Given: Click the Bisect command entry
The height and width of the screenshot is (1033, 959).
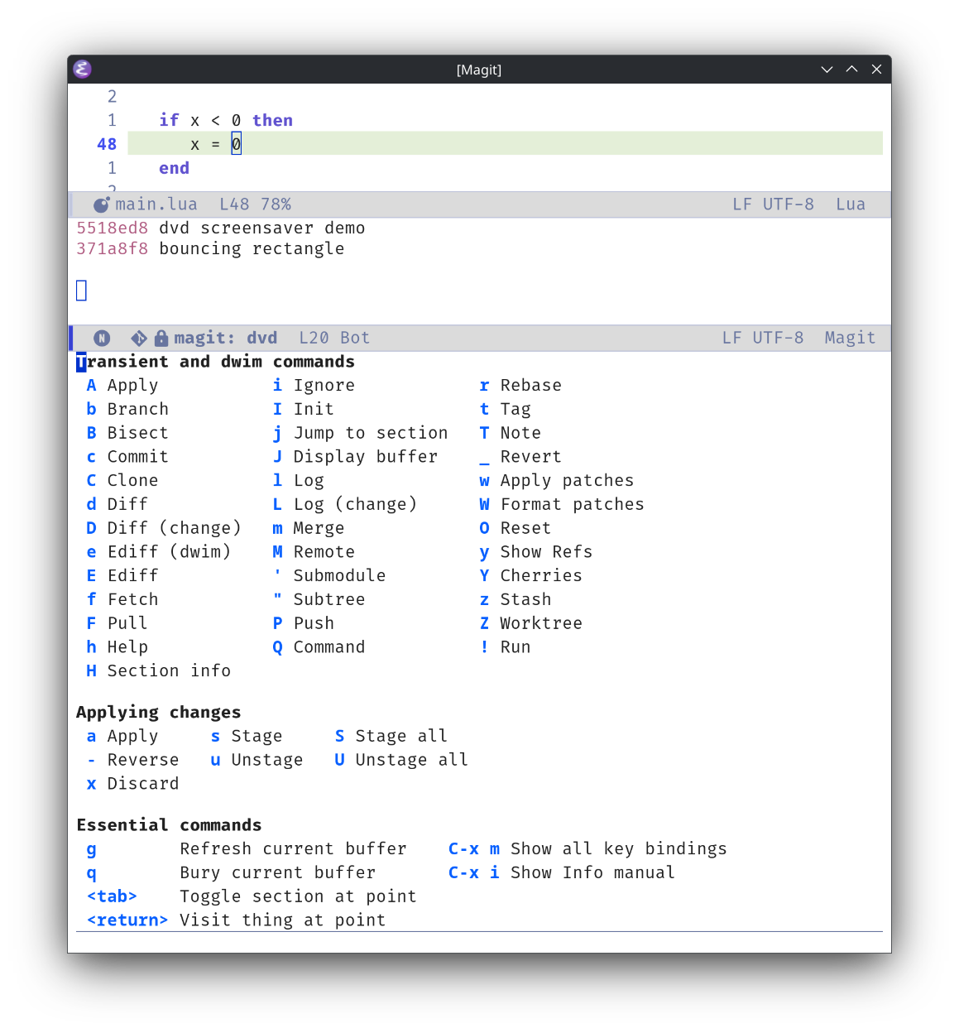Looking at the screenshot, I should coord(127,433).
